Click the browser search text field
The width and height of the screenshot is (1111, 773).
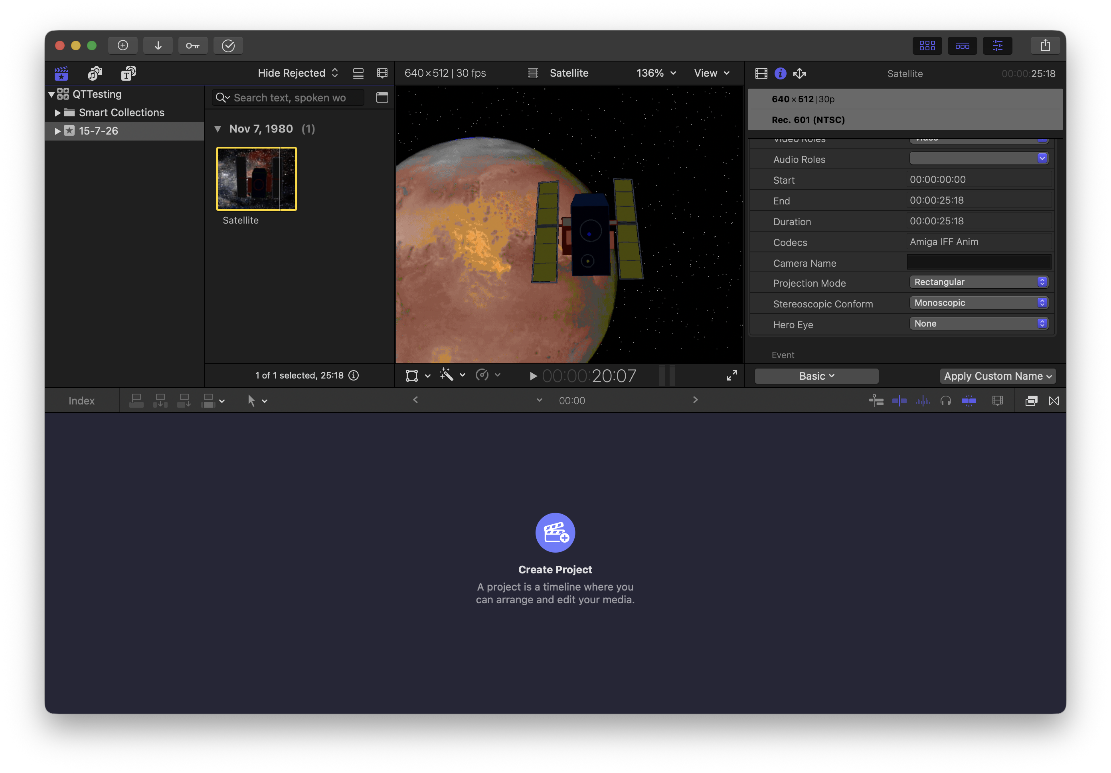click(289, 98)
